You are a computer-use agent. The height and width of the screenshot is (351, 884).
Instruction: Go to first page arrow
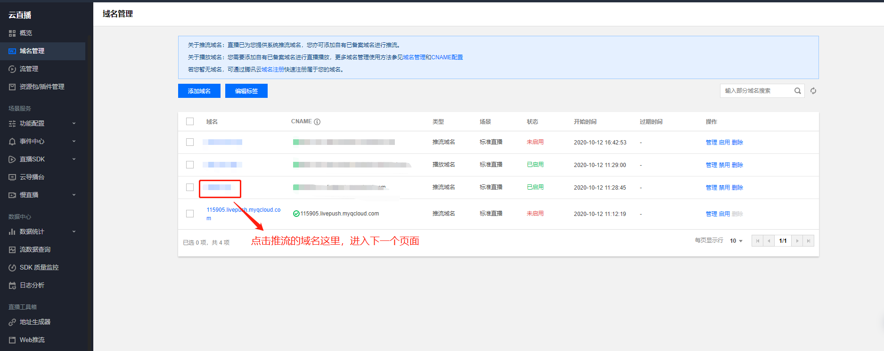click(x=757, y=241)
